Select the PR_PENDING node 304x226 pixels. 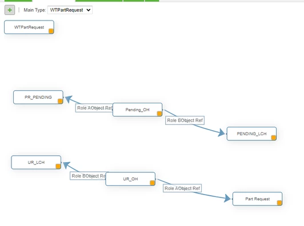[x=38, y=97]
